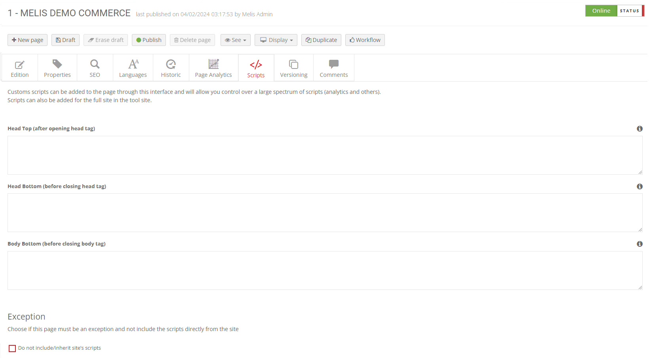
Task: Click the Head Bottom info icon
Action: tap(639, 187)
